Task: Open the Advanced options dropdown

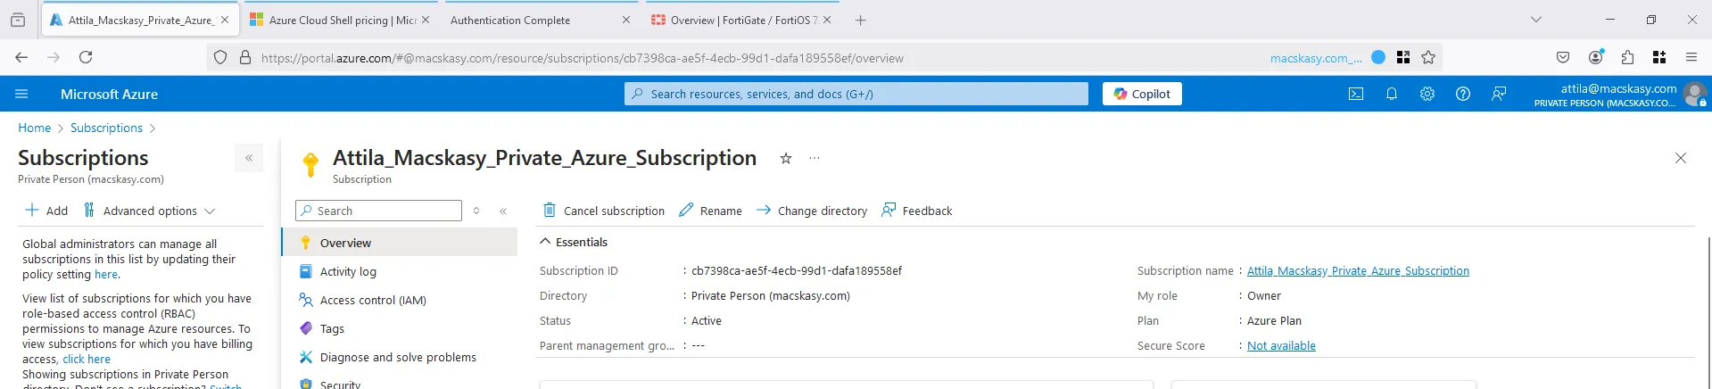Action: pyautogui.click(x=150, y=211)
